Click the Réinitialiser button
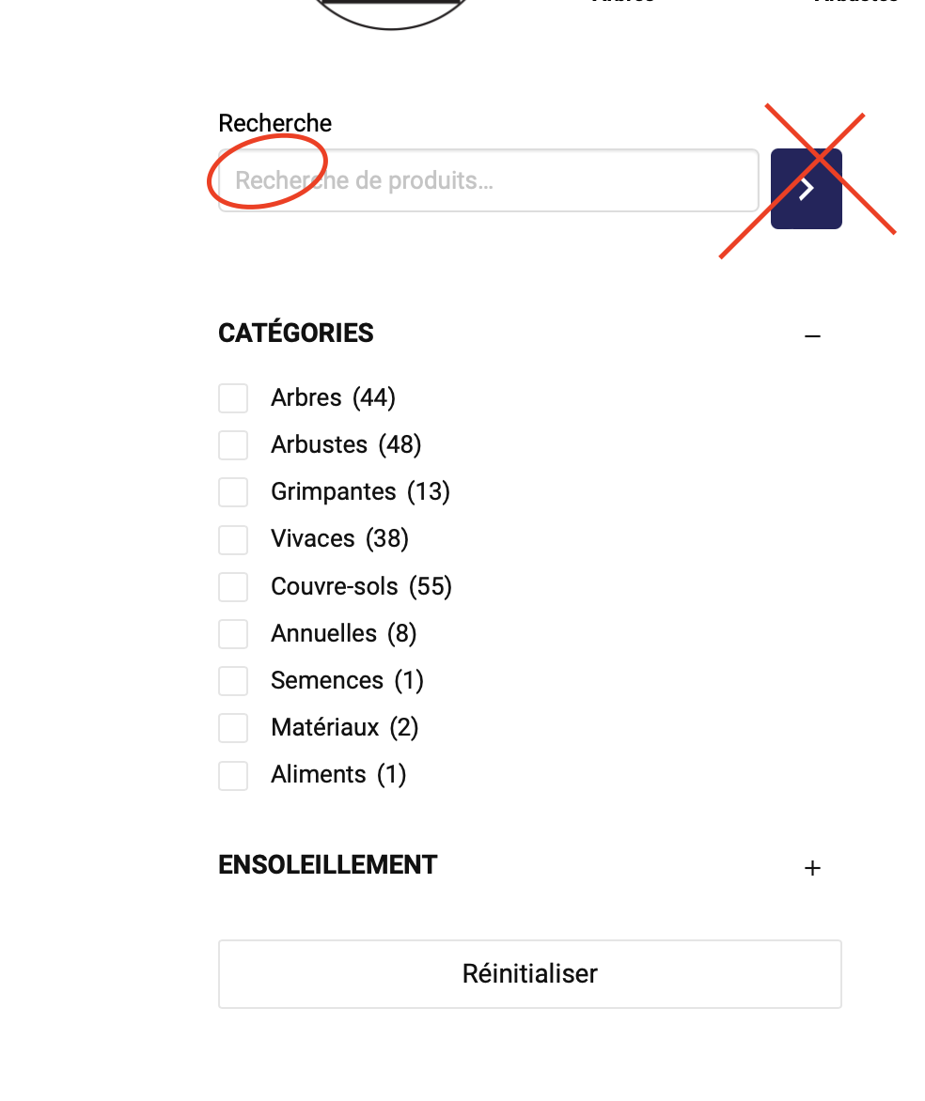The width and height of the screenshot is (925, 1101). click(529, 974)
